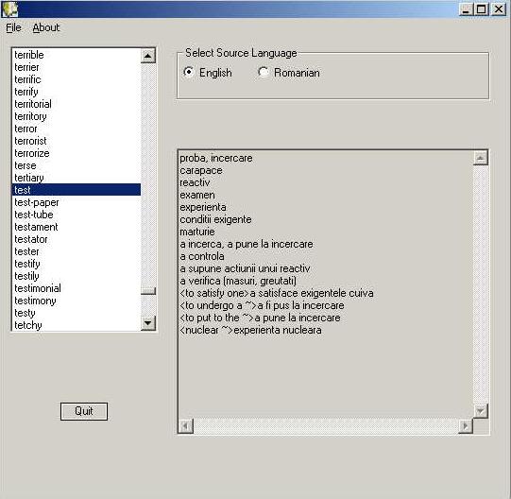The height and width of the screenshot is (499, 511).
Task: Open the About menu
Action: click(46, 27)
